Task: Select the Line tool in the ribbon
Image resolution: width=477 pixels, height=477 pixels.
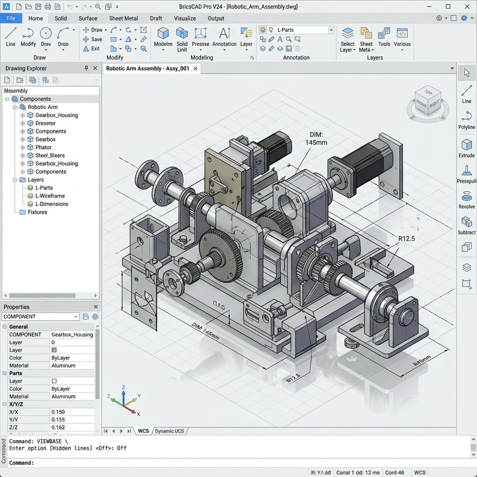Action: click(x=11, y=37)
